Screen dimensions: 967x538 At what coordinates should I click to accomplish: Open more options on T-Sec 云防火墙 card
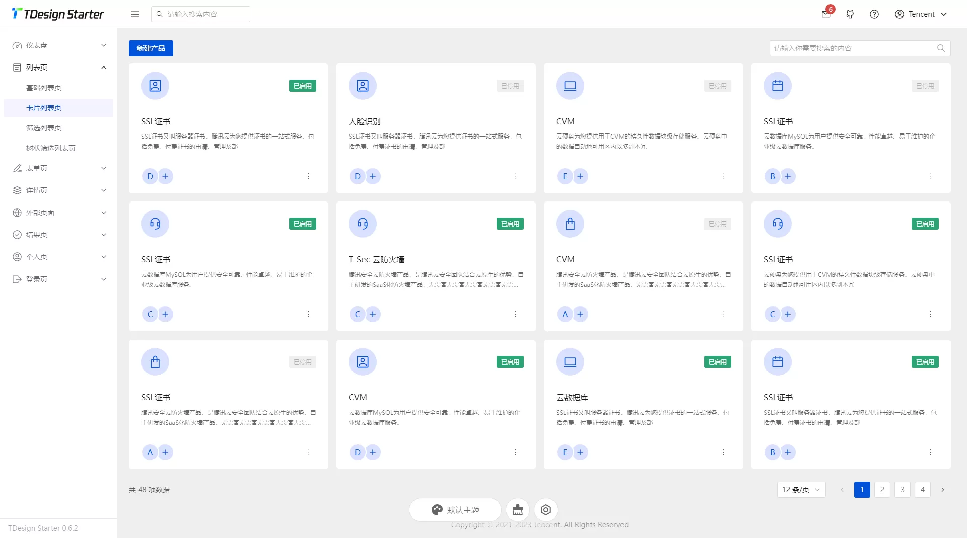pos(516,314)
